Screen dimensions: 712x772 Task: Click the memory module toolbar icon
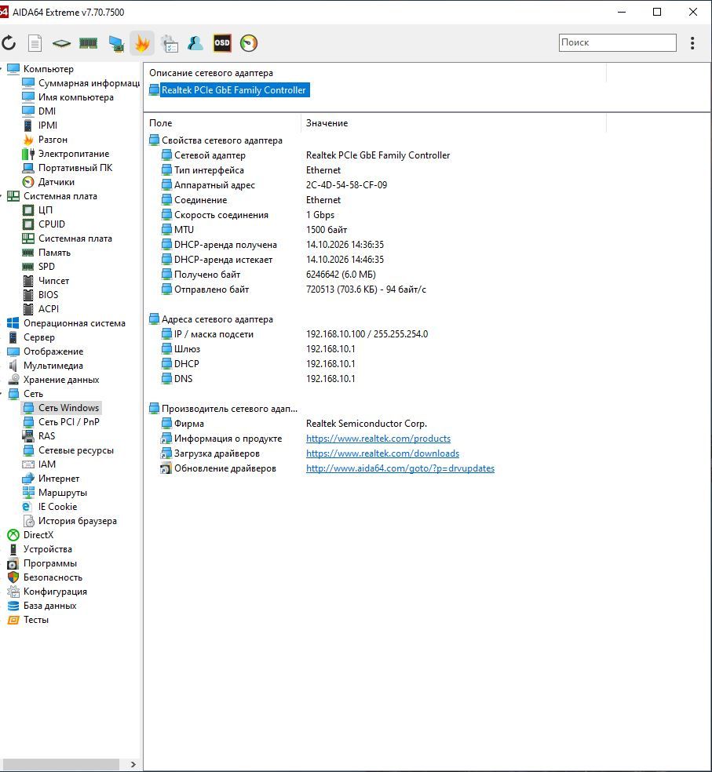(x=88, y=43)
